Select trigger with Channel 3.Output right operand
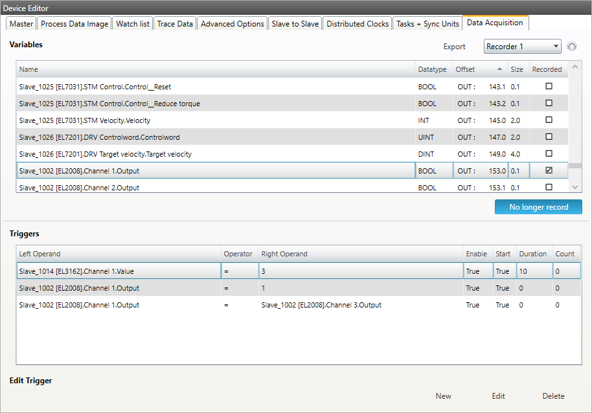 click(x=321, y=305)
